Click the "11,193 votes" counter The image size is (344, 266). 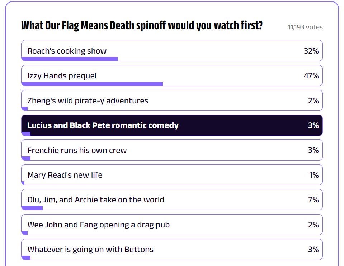305,27
